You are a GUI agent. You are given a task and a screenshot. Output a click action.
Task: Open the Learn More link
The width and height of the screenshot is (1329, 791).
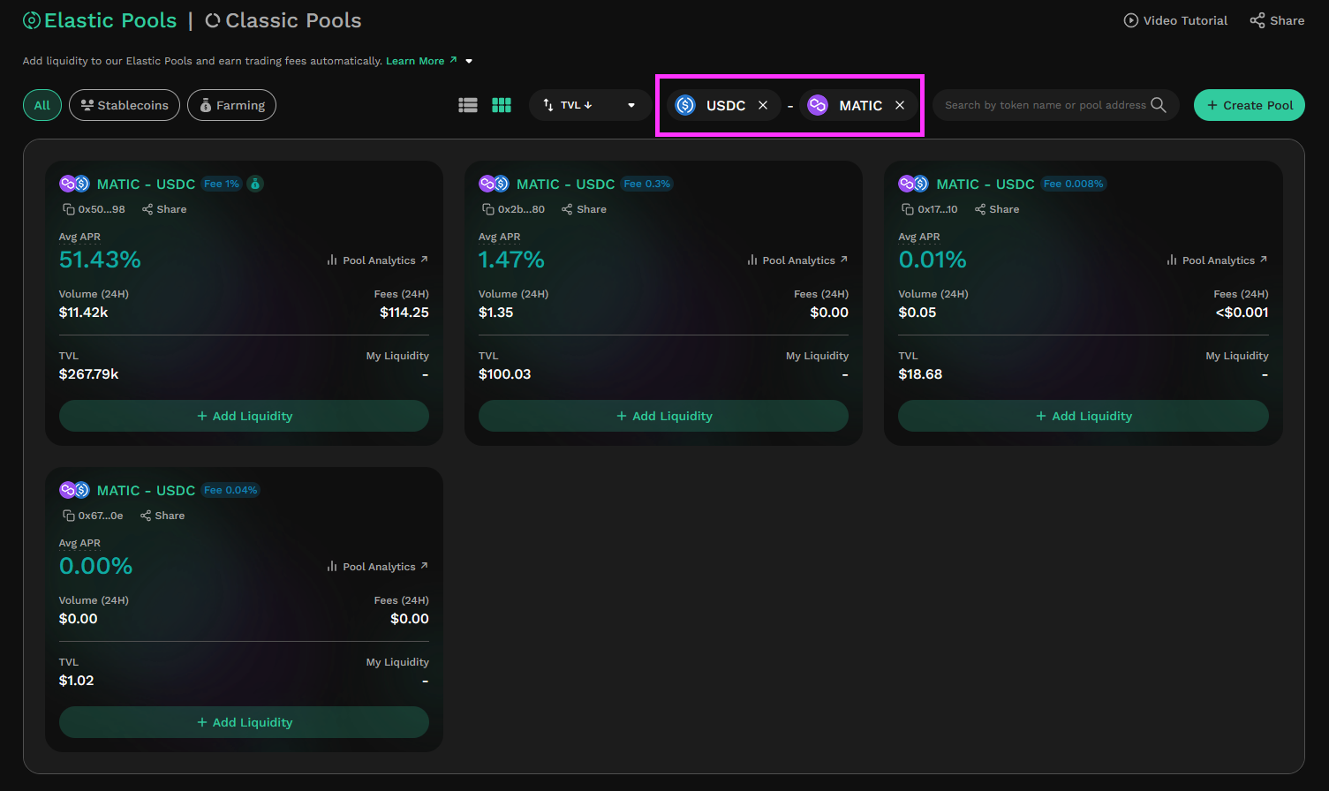click(x=421, y=61)
